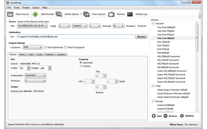The width and height of the screenshot is (207, 129).
Task: Switch to the Video tab
Action: coord(31,54)
